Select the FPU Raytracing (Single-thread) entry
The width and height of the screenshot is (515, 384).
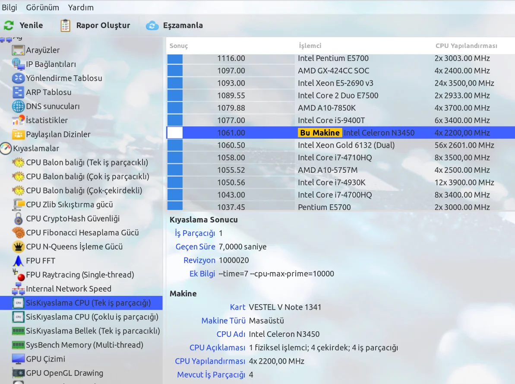pos(80,275)
